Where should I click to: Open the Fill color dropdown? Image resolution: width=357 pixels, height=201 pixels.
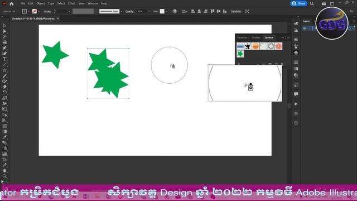click(x=28, y=11)
